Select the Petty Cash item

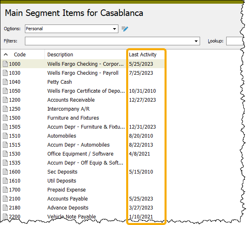point(60,82)
